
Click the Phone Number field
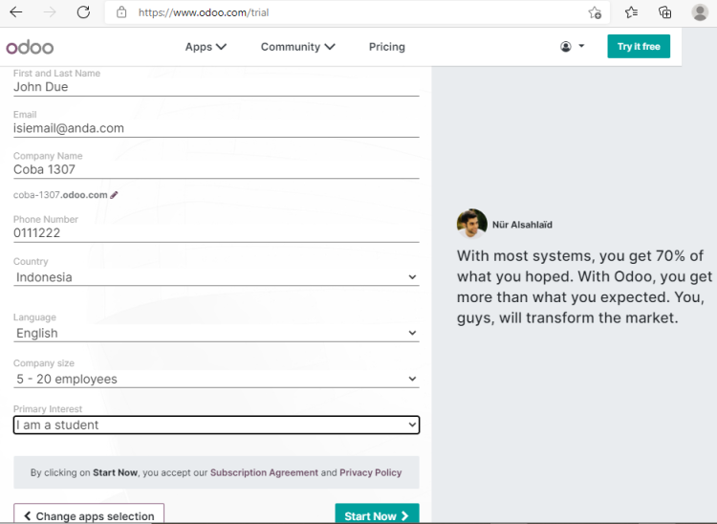click(216, 233)
